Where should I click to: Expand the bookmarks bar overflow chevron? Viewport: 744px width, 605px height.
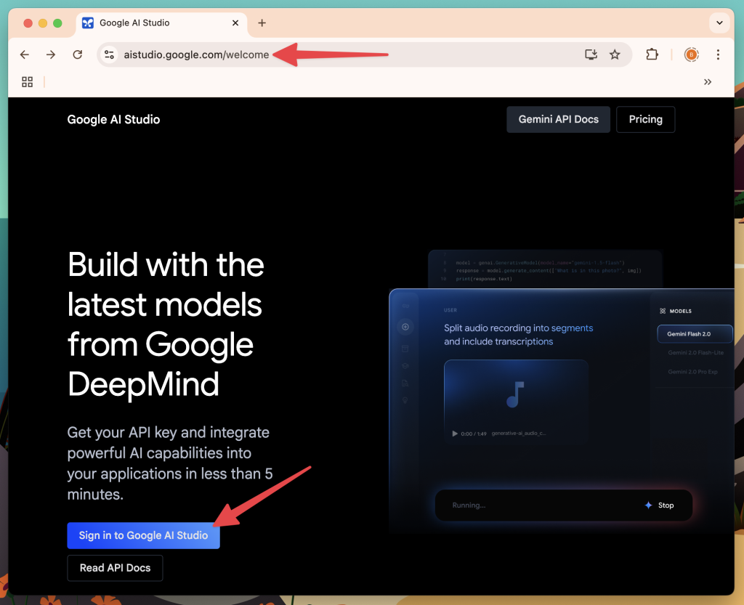[x=708, y=82]
